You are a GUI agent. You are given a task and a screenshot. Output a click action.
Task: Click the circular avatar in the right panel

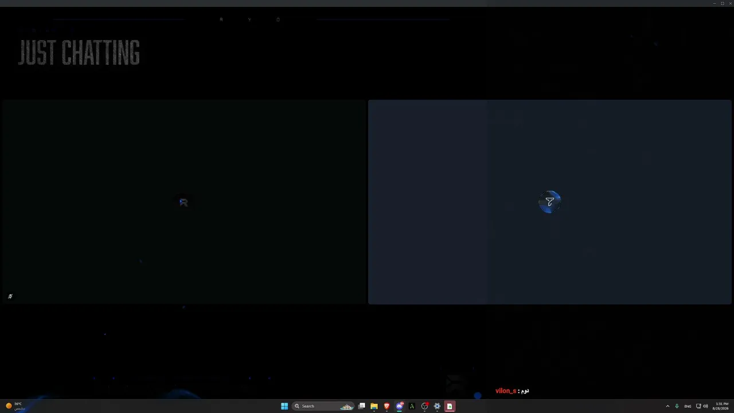(549, 202)
